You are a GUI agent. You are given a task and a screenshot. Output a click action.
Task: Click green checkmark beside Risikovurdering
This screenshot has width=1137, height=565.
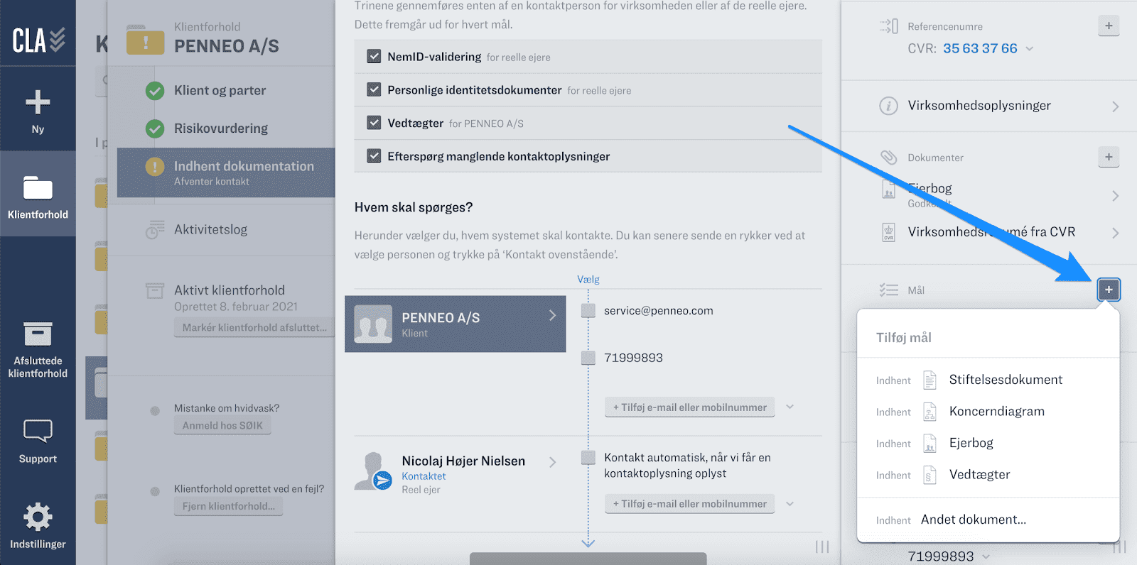coord(155,128)
